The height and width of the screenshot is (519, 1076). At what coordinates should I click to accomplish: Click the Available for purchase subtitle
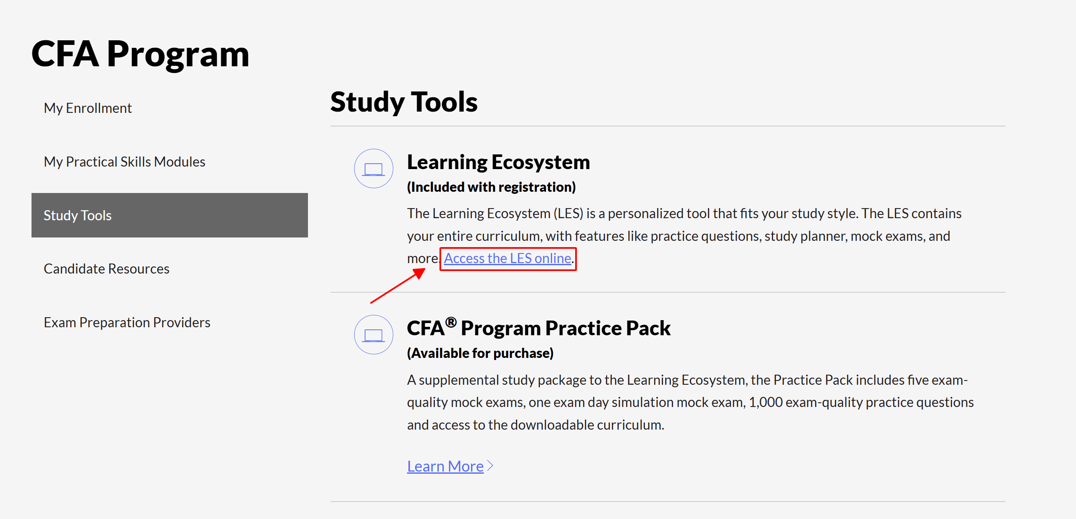click(x=480, y=353)
